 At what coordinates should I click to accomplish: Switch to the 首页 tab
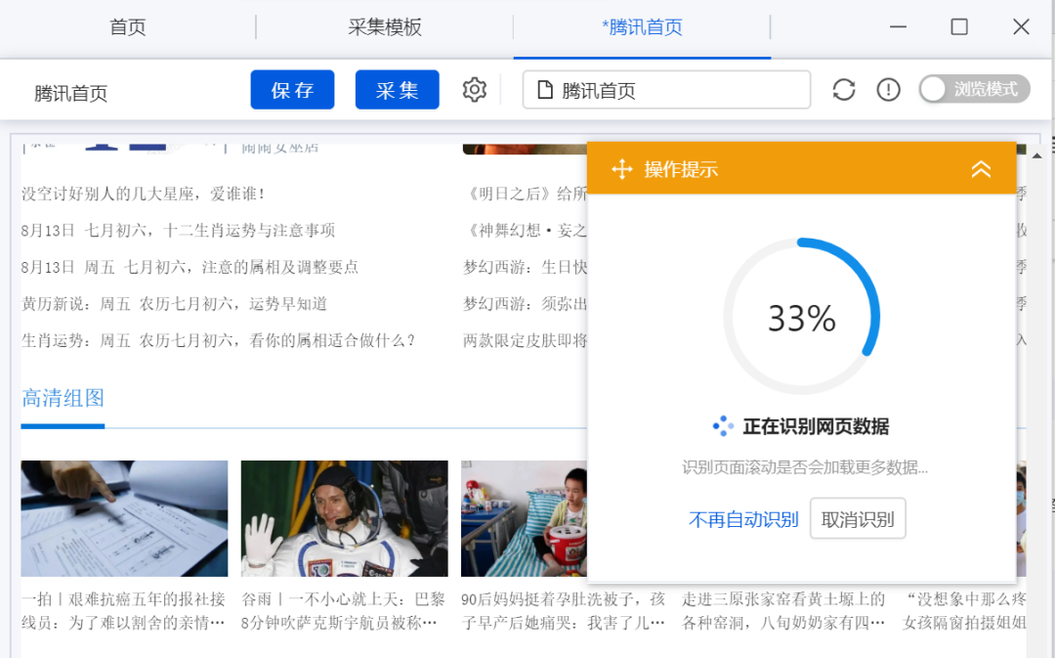point(128,27)
